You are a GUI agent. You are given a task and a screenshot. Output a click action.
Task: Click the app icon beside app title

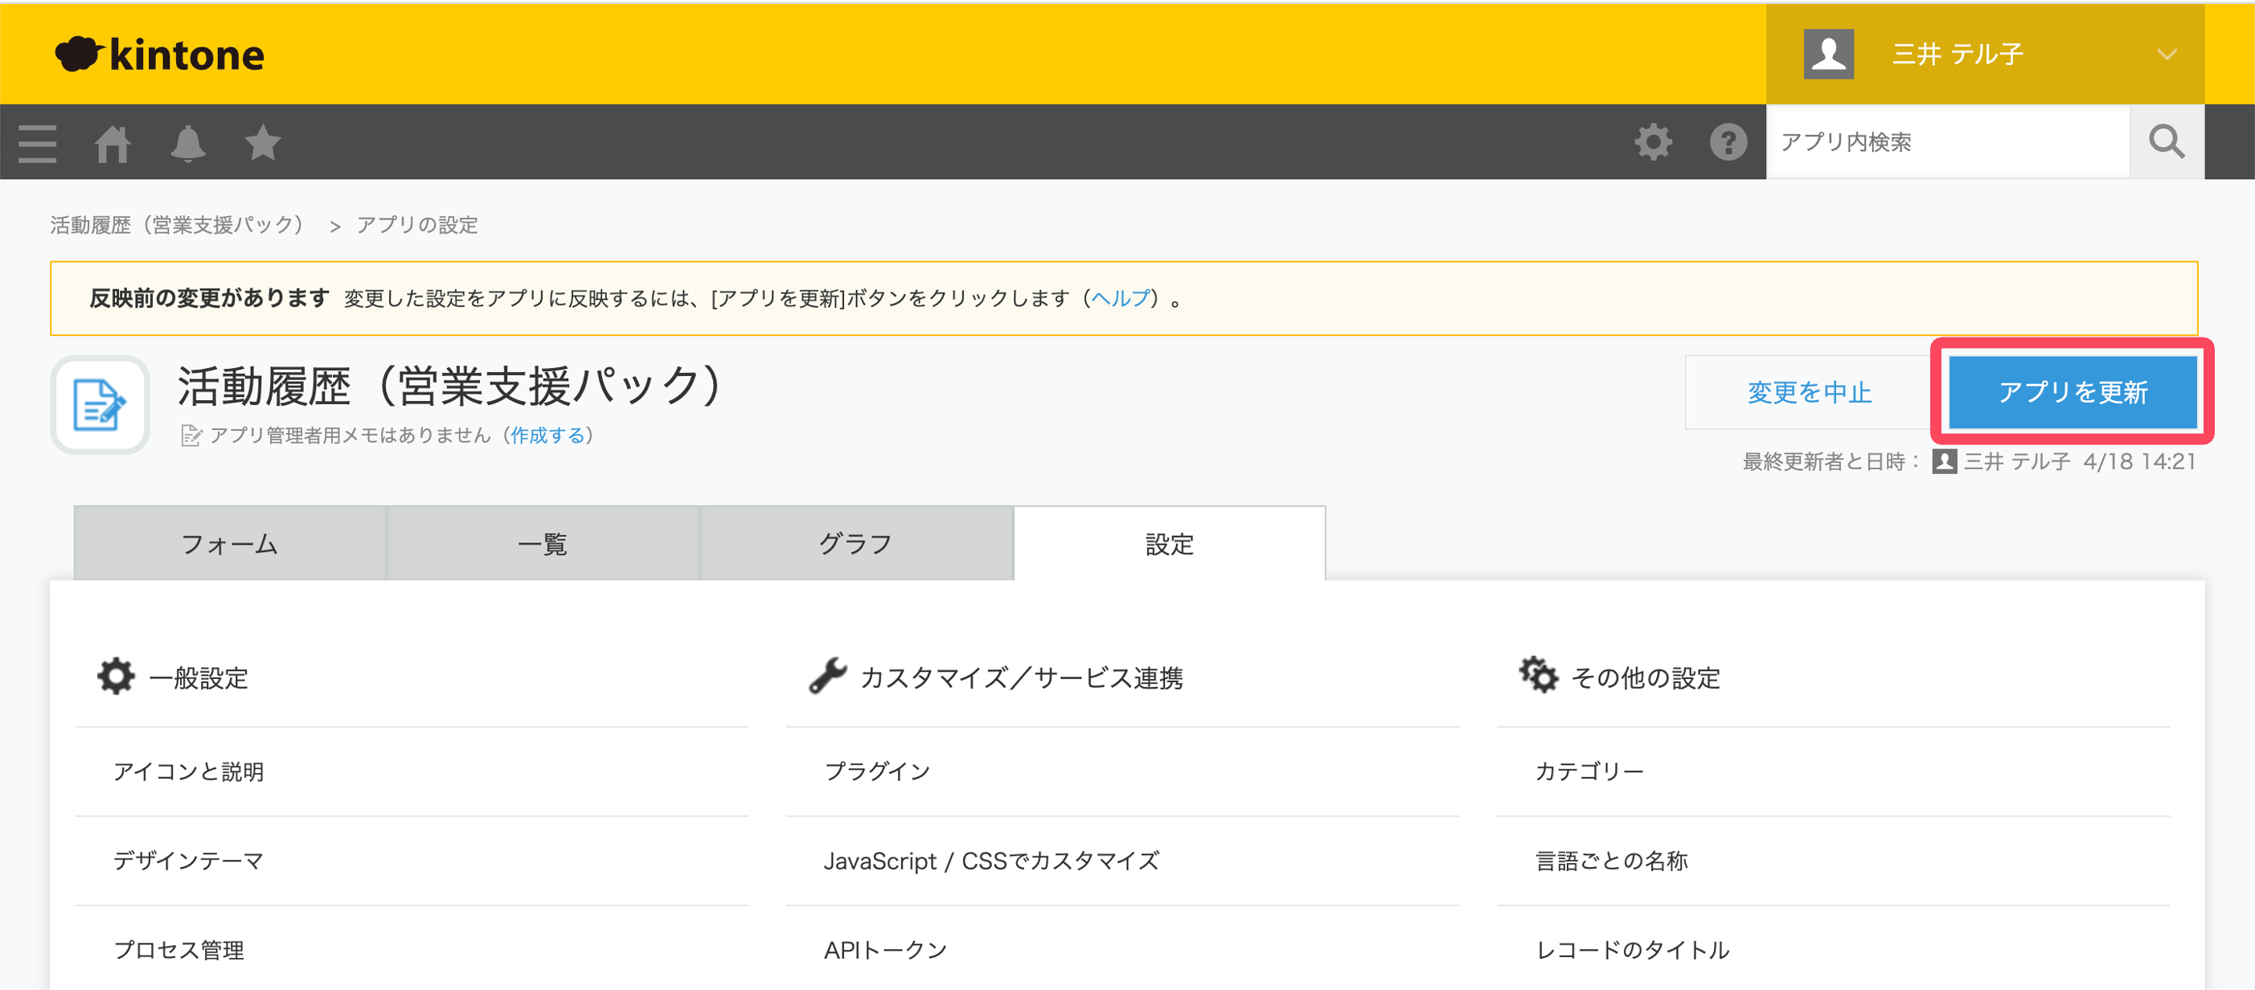[100, 404]
